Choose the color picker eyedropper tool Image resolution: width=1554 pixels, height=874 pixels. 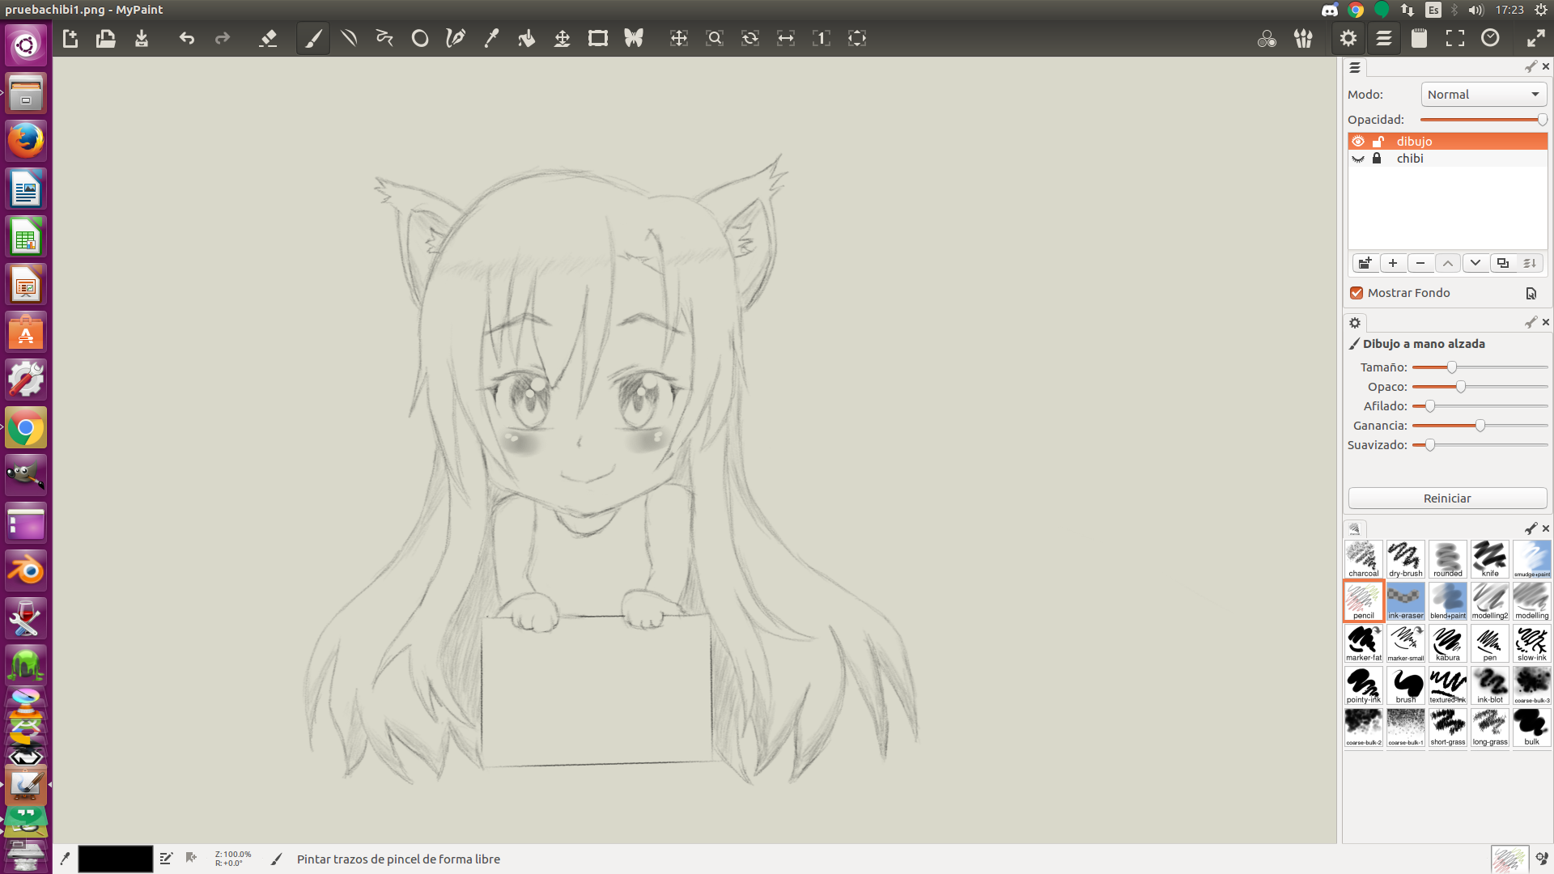(x=491, y=38)
